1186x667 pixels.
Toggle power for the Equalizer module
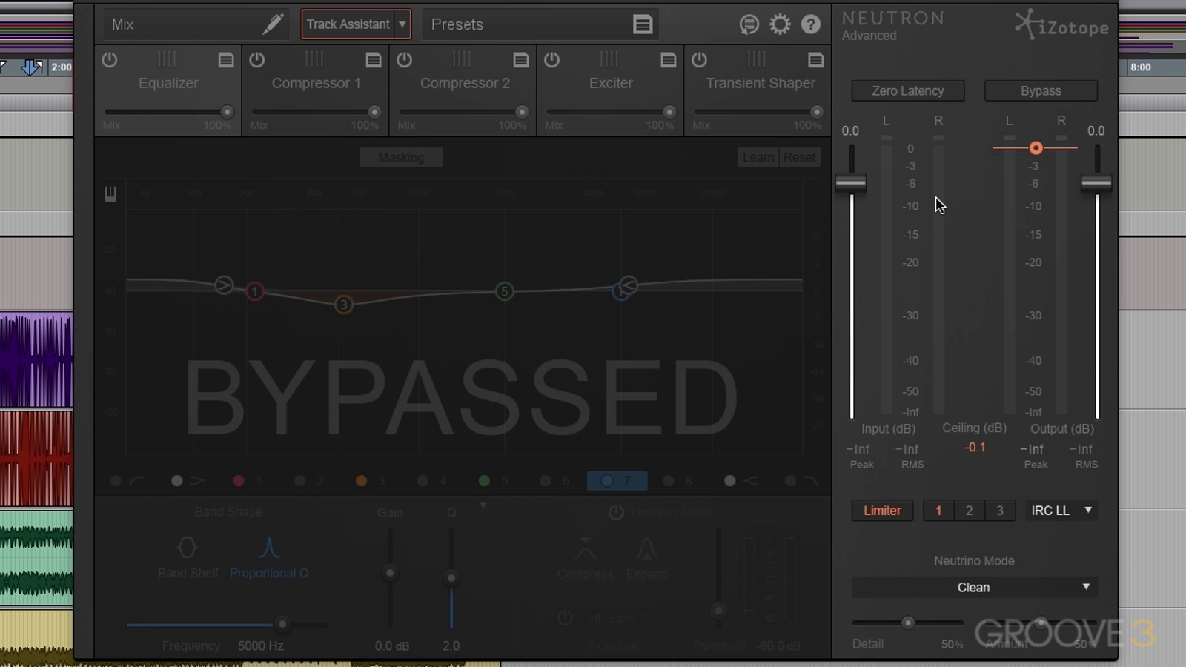110,59
